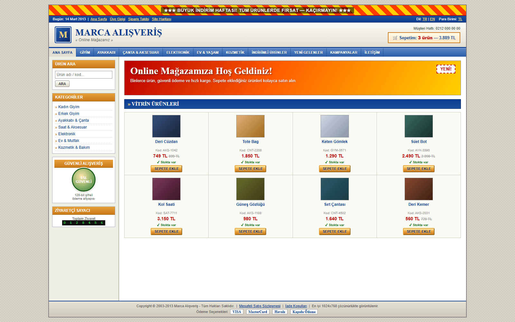Open the ELEKTRONİK menu tab
This screenshot has height=322, width=515.
click(x=178, y=52)
